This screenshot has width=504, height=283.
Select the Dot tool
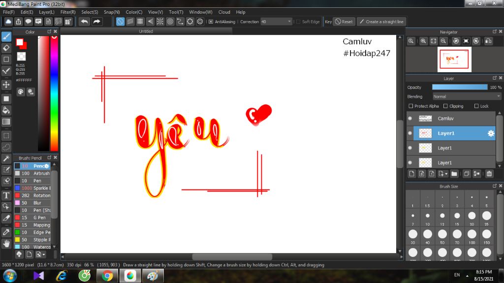click(x=6, y=71)
